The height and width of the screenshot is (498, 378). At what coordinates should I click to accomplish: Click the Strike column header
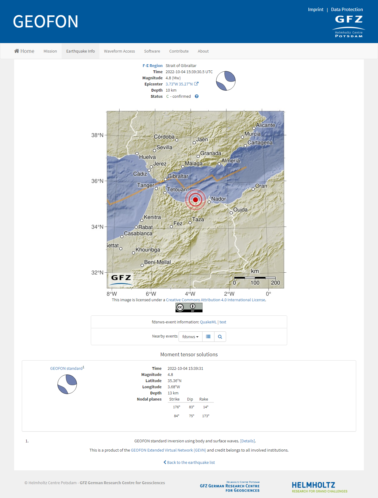coord(174,399)
